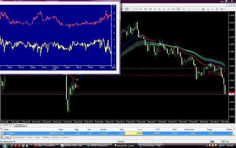Click the order time 2009.03.09 08:40
Viewport: 236px width, 148px height.
(56, 133)
